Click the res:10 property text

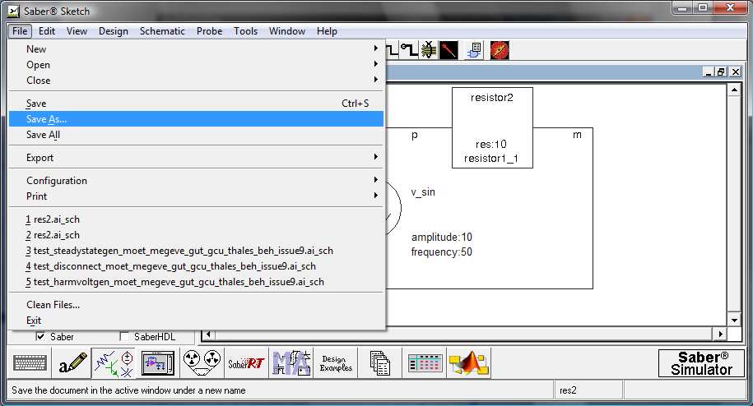490,145
